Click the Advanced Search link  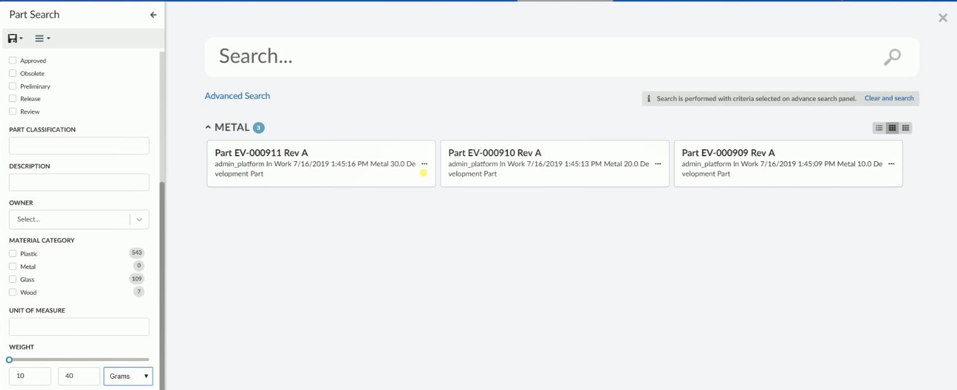point(237,96)
